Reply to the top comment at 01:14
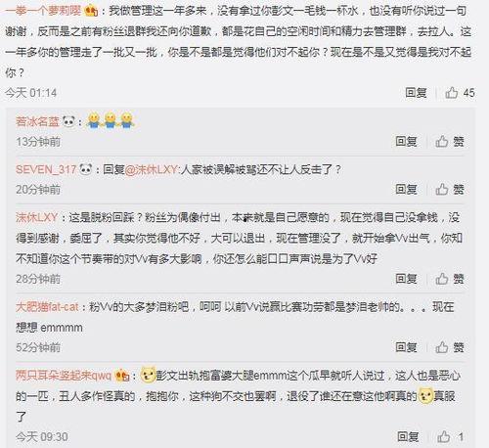 [x=416, y=93]
